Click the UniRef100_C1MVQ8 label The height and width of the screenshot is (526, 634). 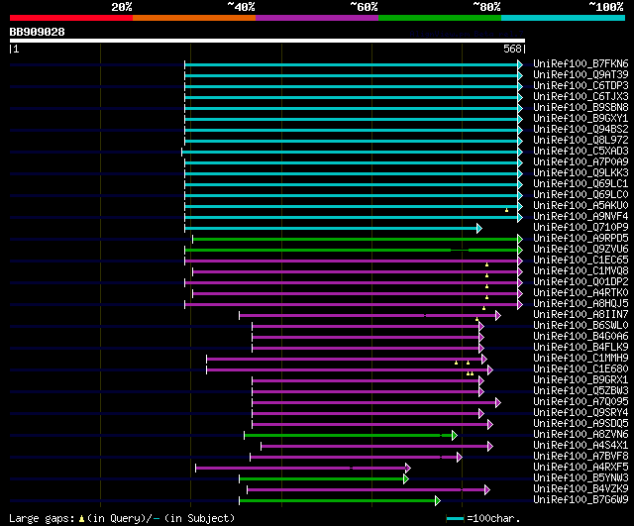point(581,271)
